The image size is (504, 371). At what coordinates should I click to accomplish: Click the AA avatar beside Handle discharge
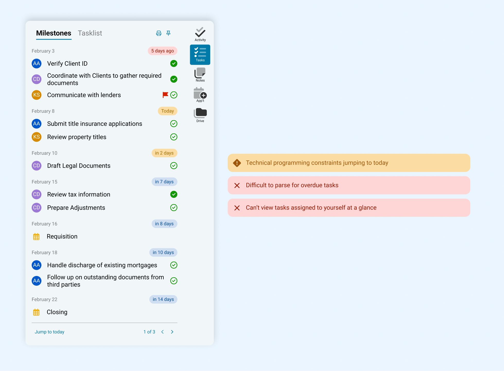point(37,265)
